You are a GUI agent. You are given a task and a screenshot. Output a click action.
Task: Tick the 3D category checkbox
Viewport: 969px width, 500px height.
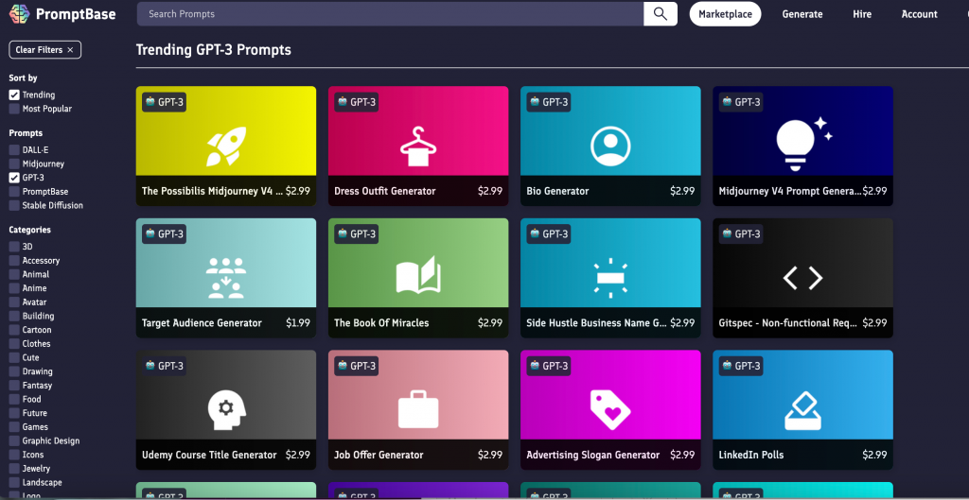pos(14,247)
